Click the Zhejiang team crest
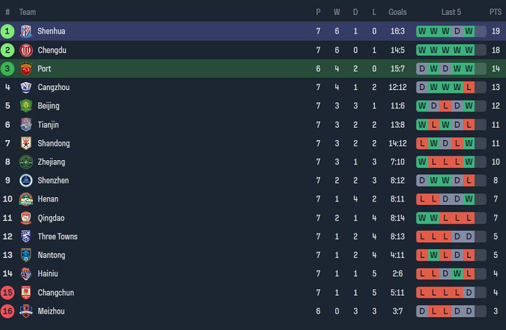Image resolution: width=506 pixels, height=330 pixels. [x=26, y=162]
